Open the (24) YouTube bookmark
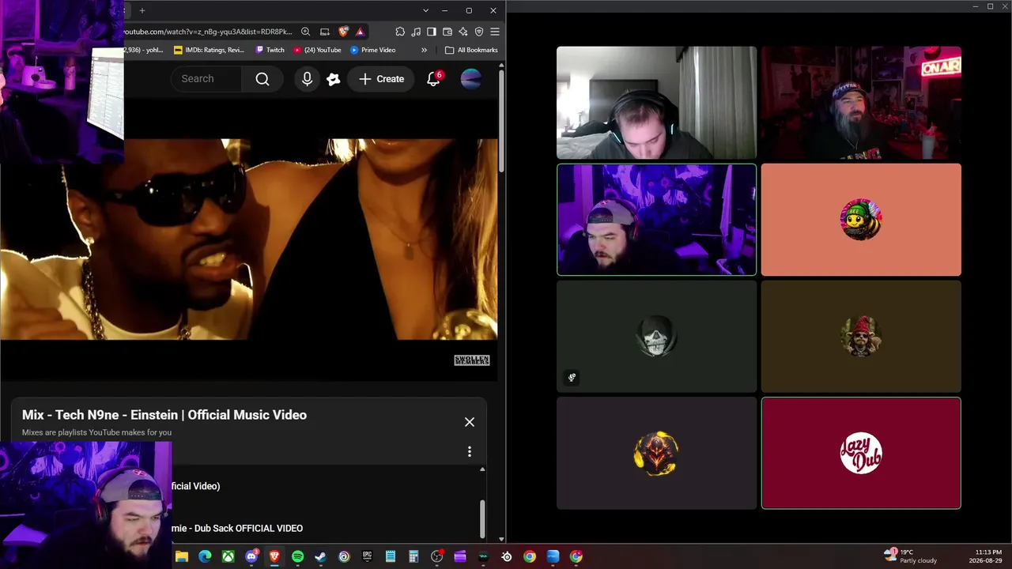 click(317, 50)
